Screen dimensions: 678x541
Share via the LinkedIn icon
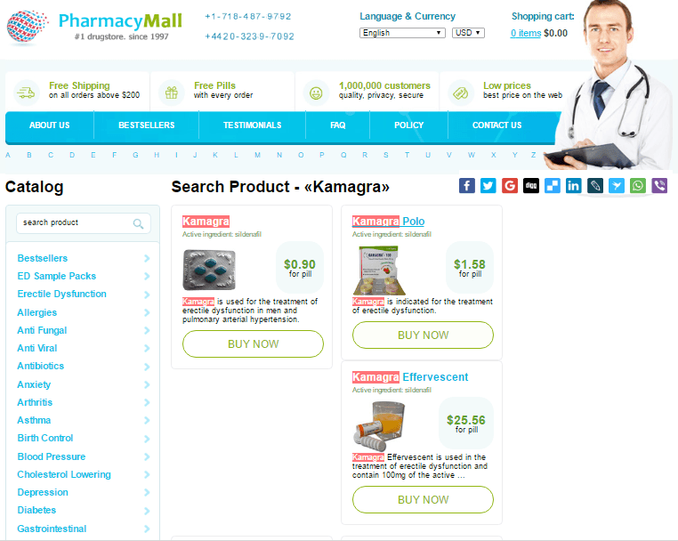pyautogui.click(x=574, y=186)
